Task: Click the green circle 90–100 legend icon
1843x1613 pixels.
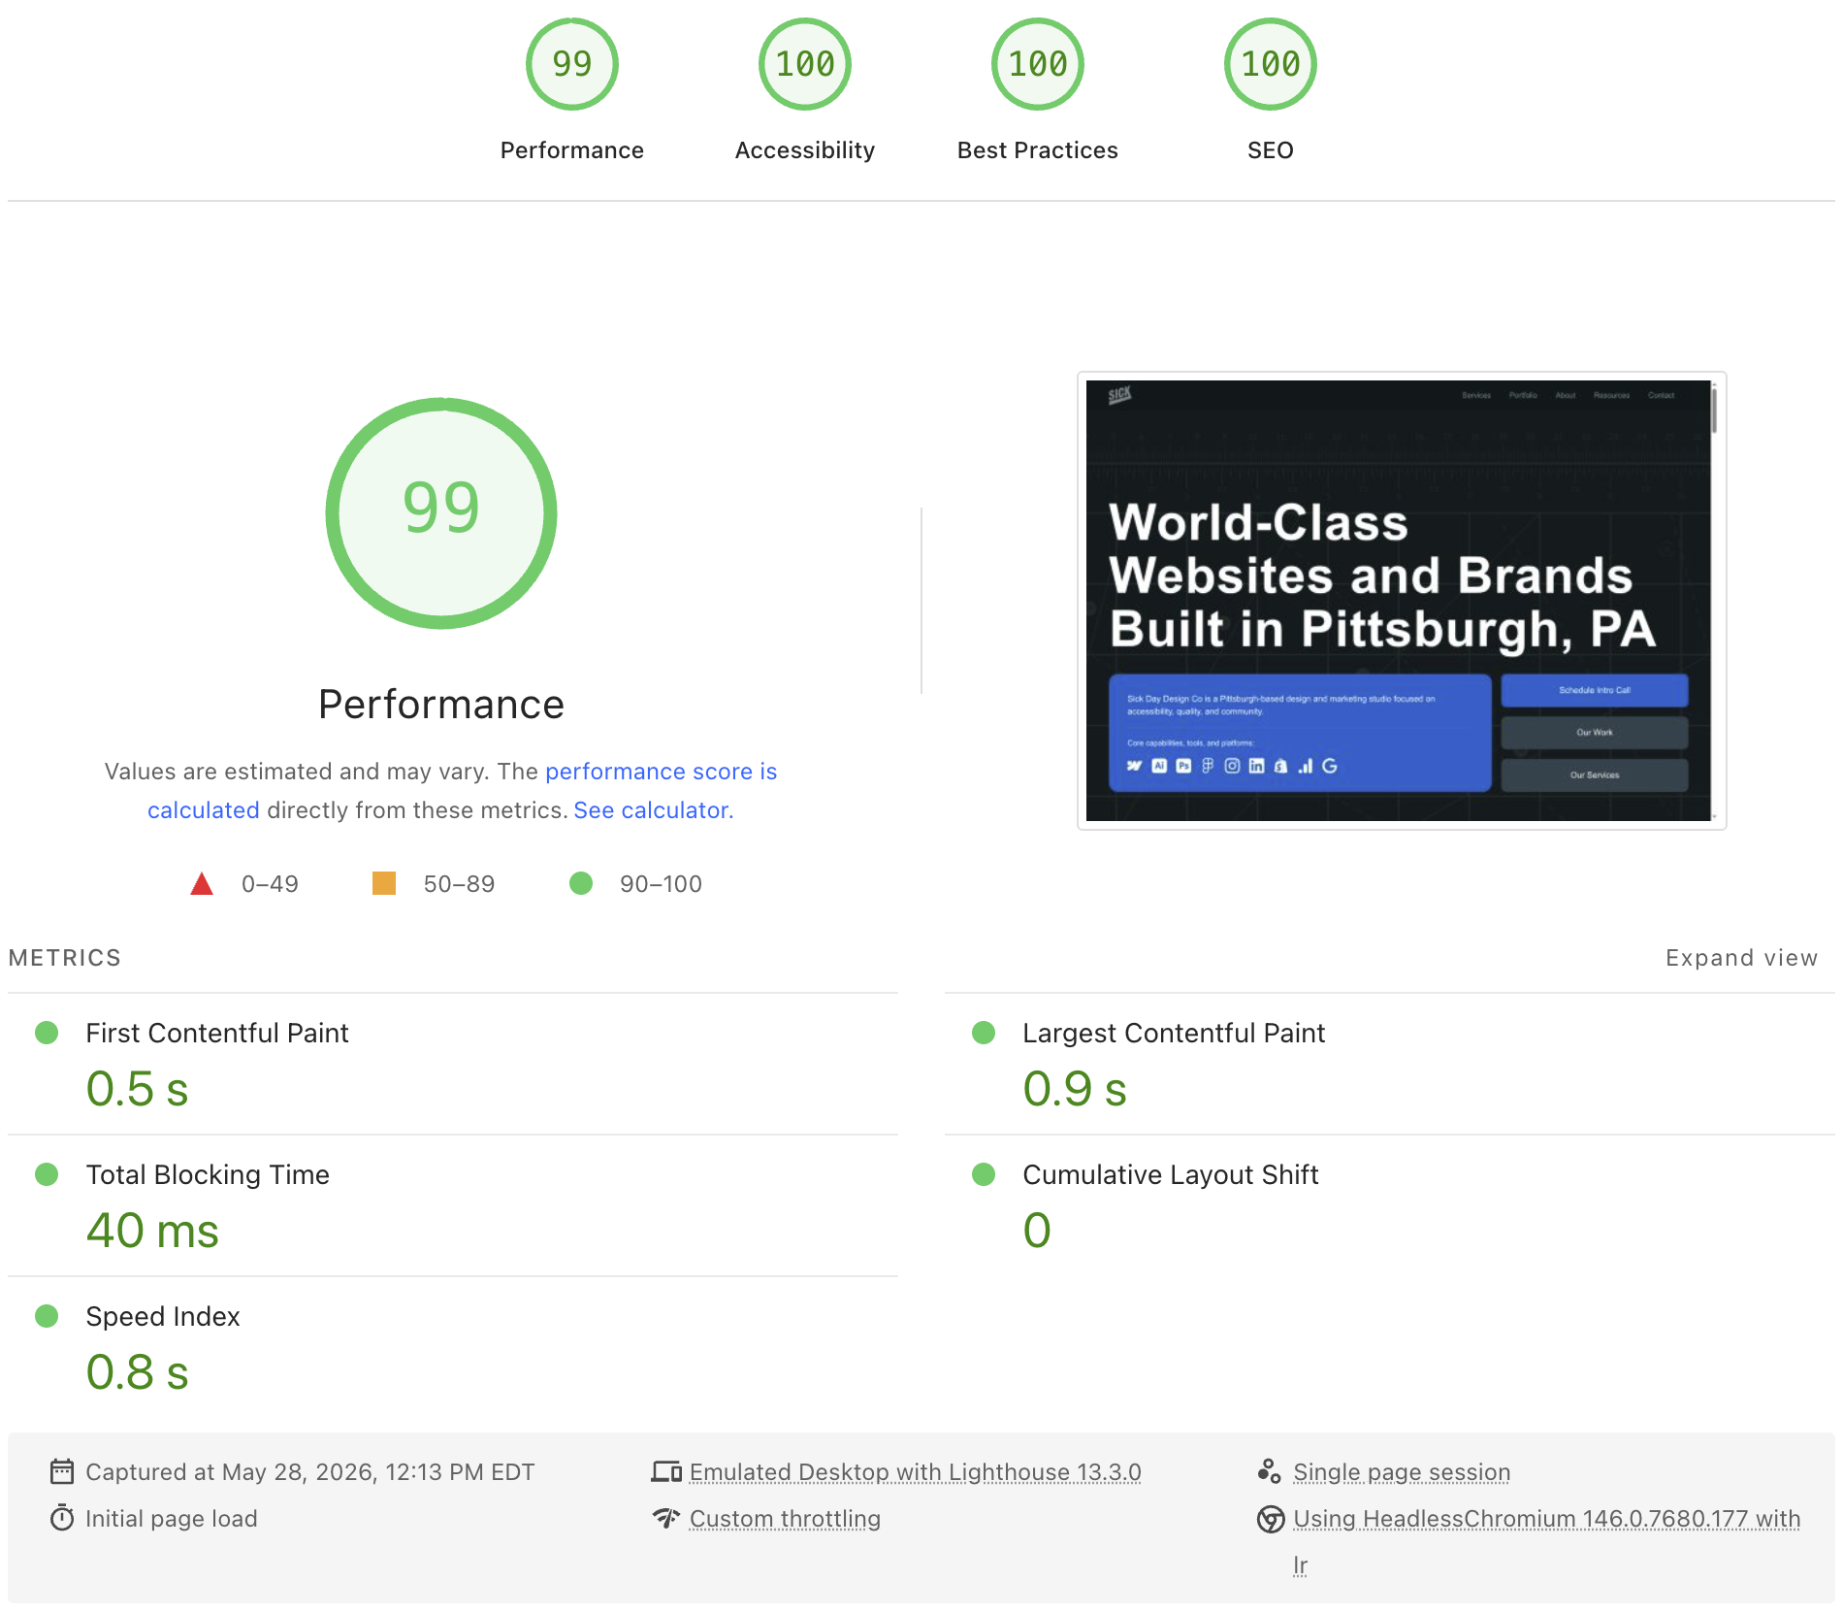Action: pyautogui.click(x=581, y=883)
